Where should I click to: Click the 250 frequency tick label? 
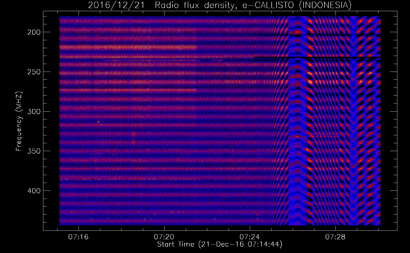34,72
